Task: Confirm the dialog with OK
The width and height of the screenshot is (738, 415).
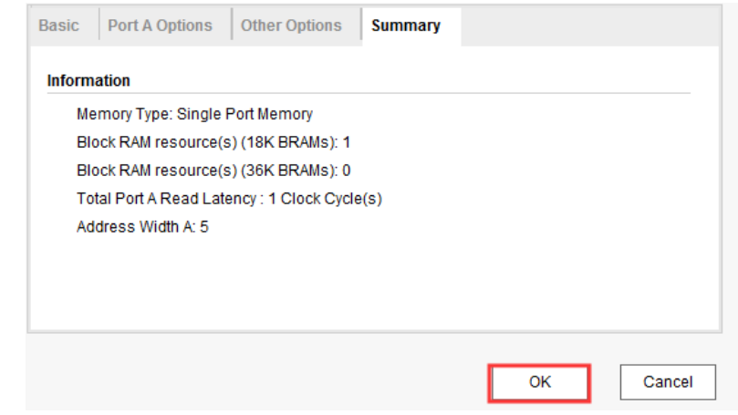Action: pyautogui.click(x=539, y=382)
